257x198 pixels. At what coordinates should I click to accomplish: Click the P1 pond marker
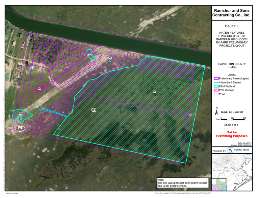click(x=20, y=127)
